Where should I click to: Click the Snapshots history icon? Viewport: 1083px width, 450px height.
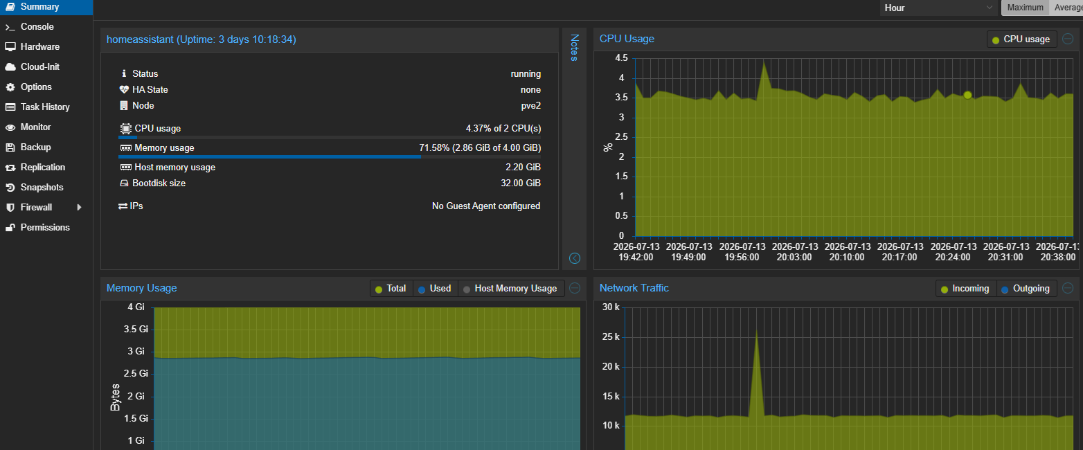10,188
